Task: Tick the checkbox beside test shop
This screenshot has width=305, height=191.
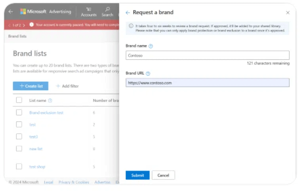Action: pyautogui.click(x=19, y=166)
